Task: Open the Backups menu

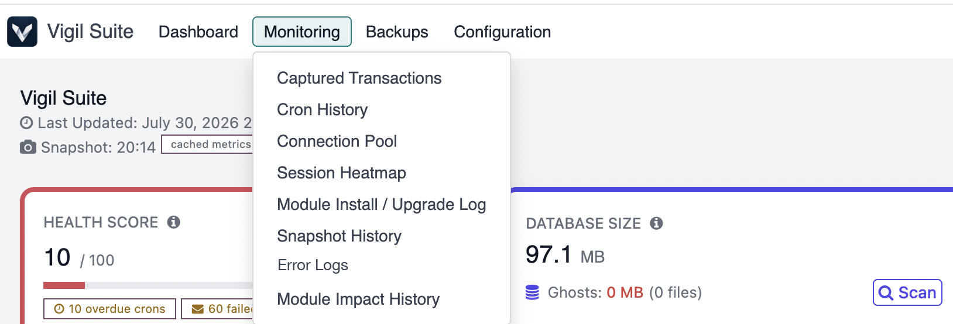Action: coord(397,32)
